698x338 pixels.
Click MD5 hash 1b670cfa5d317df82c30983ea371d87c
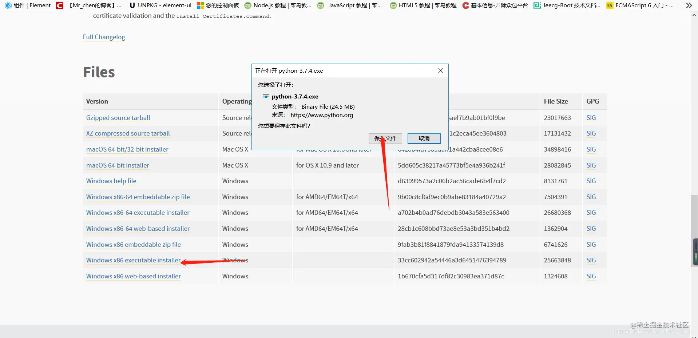click(451, 276)
